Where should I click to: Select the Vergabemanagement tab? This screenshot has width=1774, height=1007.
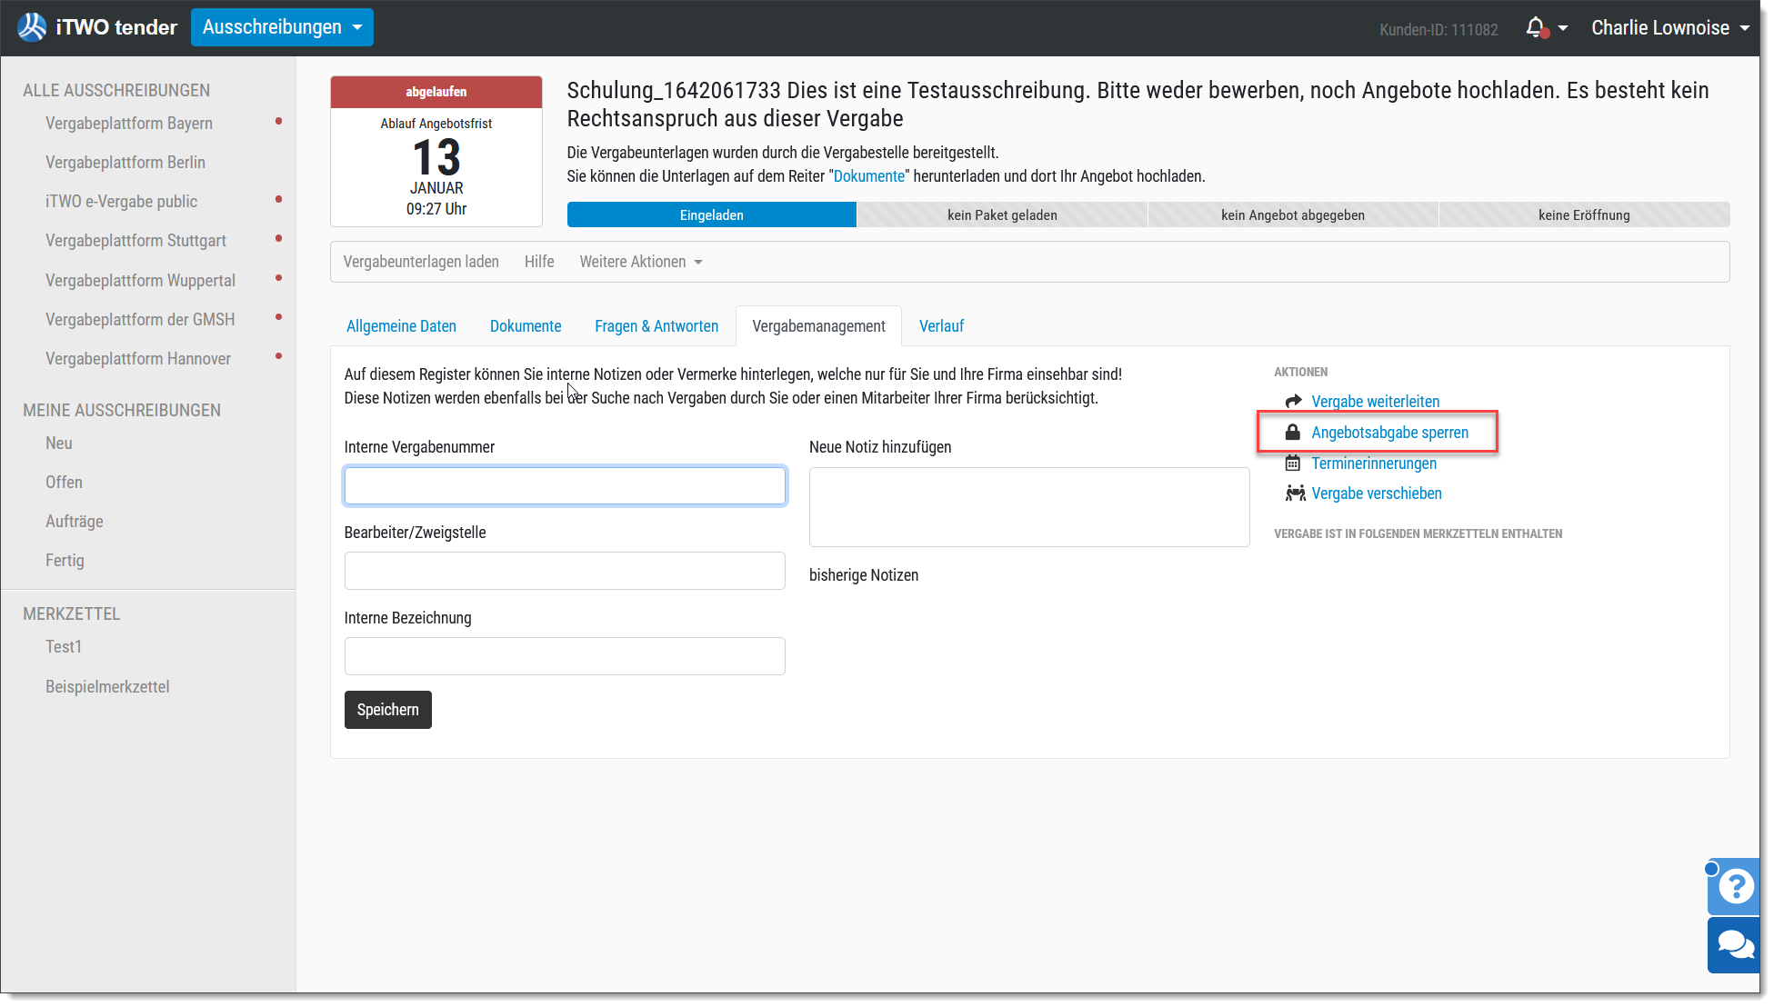(818, 326)
